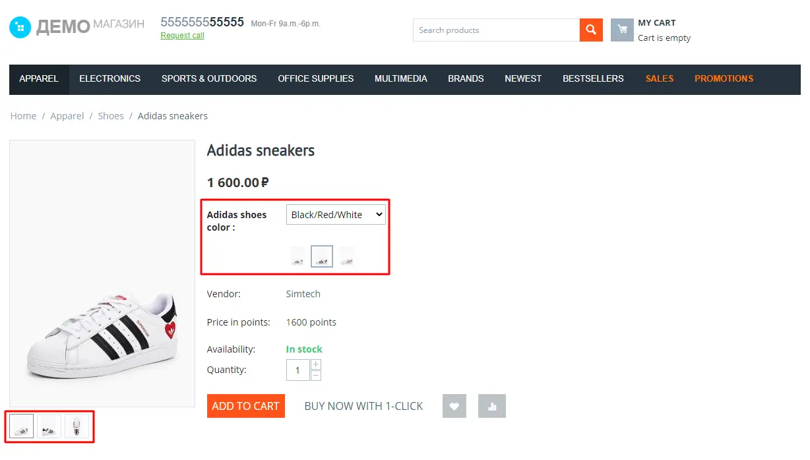Open the Sales menu item
The height and width of the screenshot is (460, 810).
coord(660,78)
